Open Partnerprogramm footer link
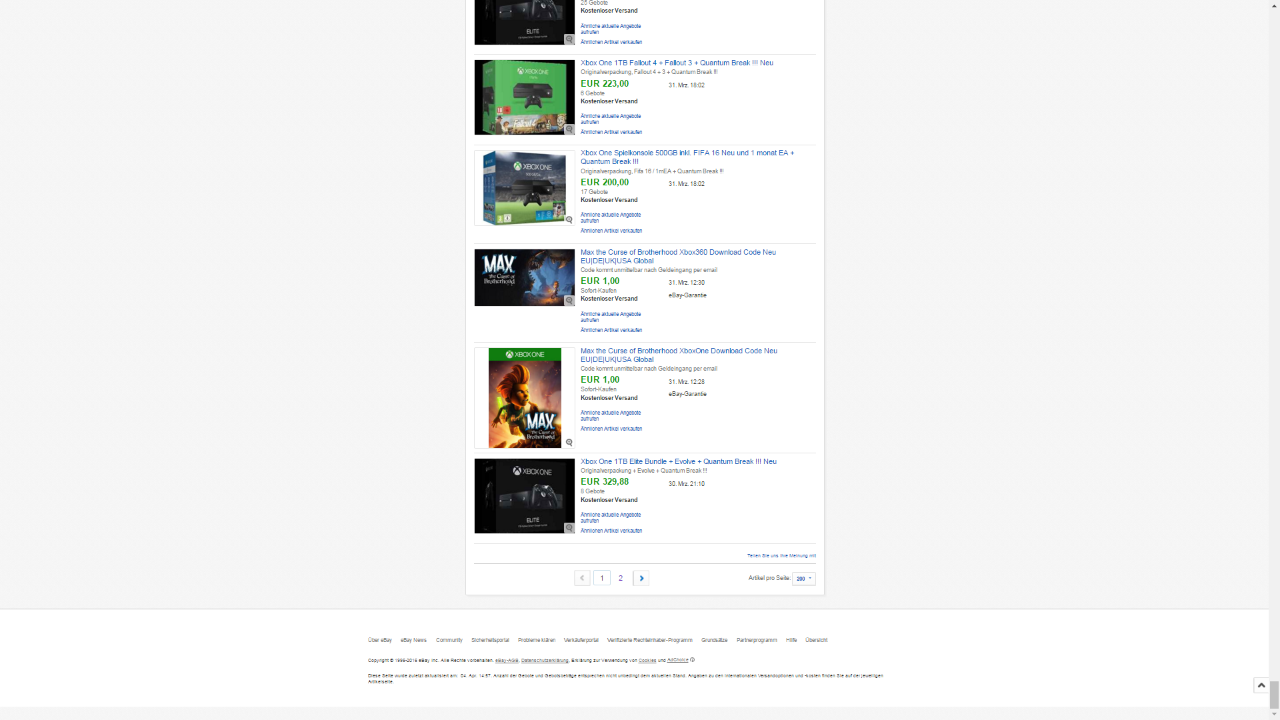 757,640
